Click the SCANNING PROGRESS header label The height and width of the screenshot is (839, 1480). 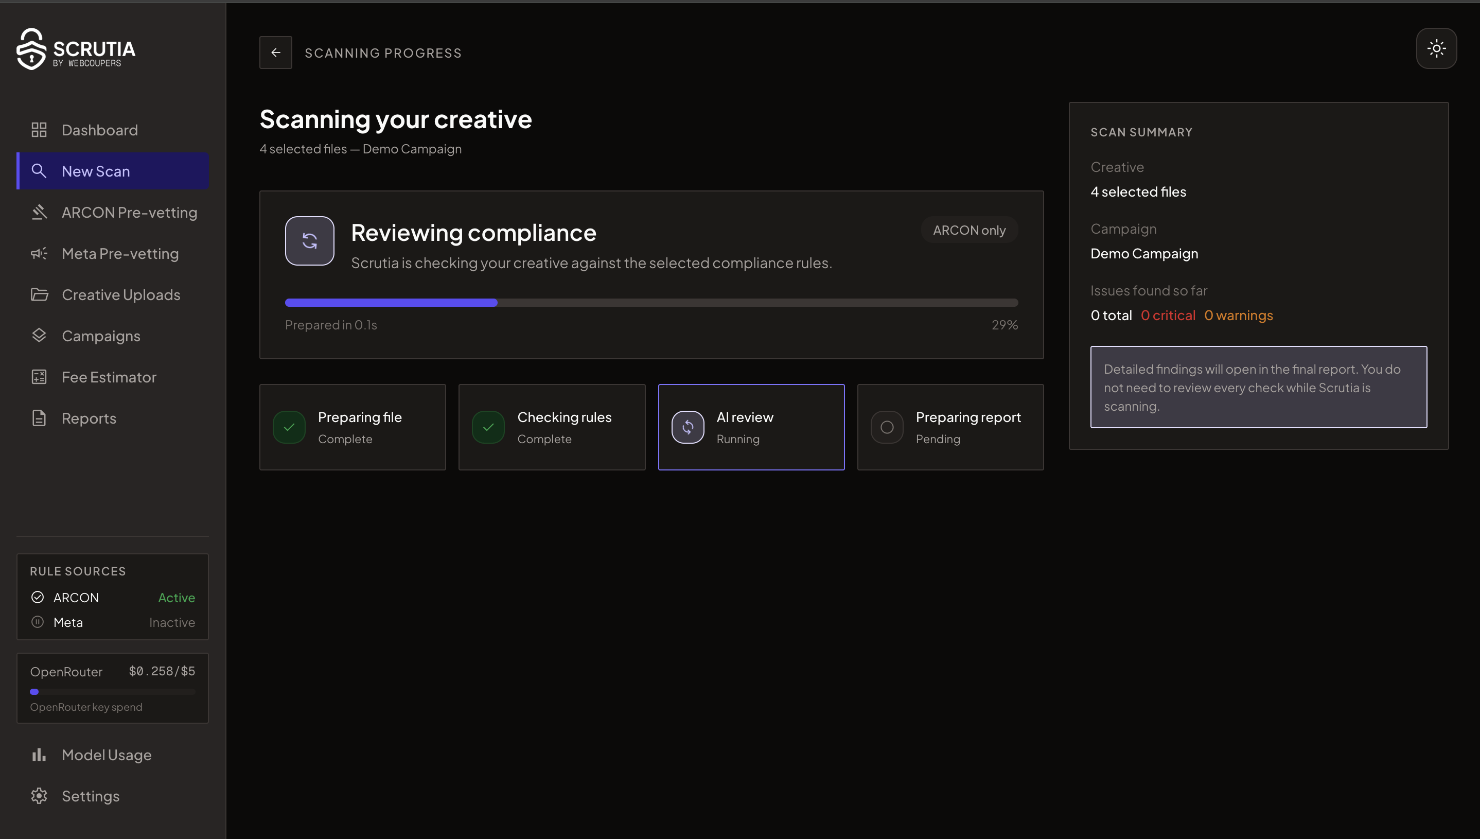(382, 53)
